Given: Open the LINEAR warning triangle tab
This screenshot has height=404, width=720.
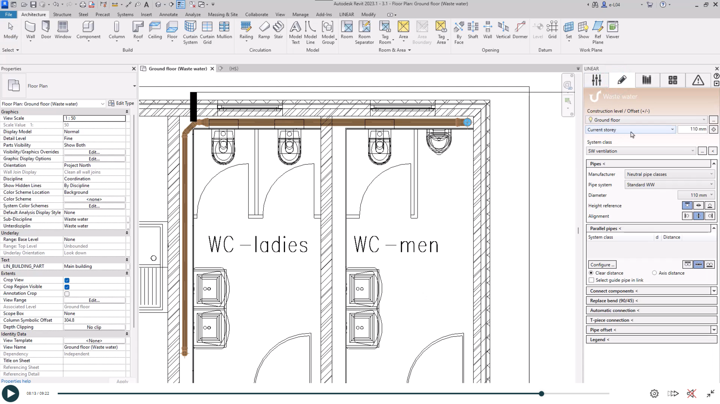Looking at the screenshot, I should point(698,80).
